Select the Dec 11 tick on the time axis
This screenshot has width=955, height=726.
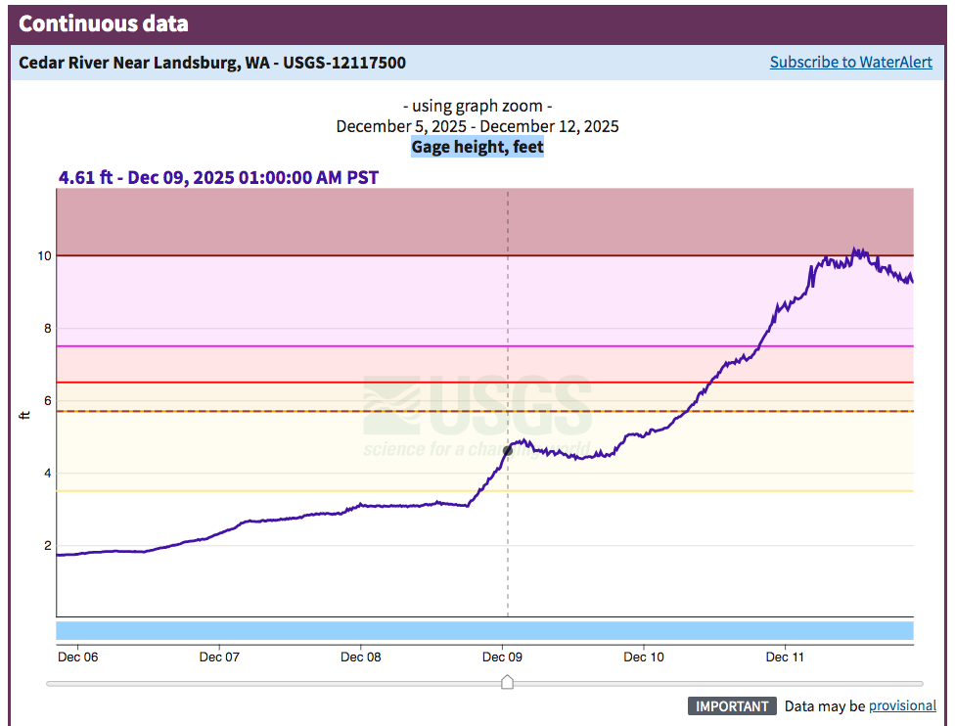pos(785,657)
